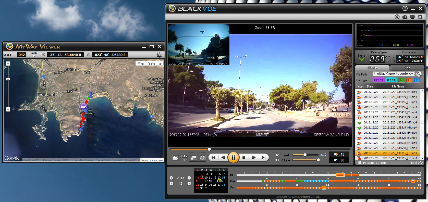Switch map to Map view
Viewport: 428px width, 202px height.
coord(141,63)
